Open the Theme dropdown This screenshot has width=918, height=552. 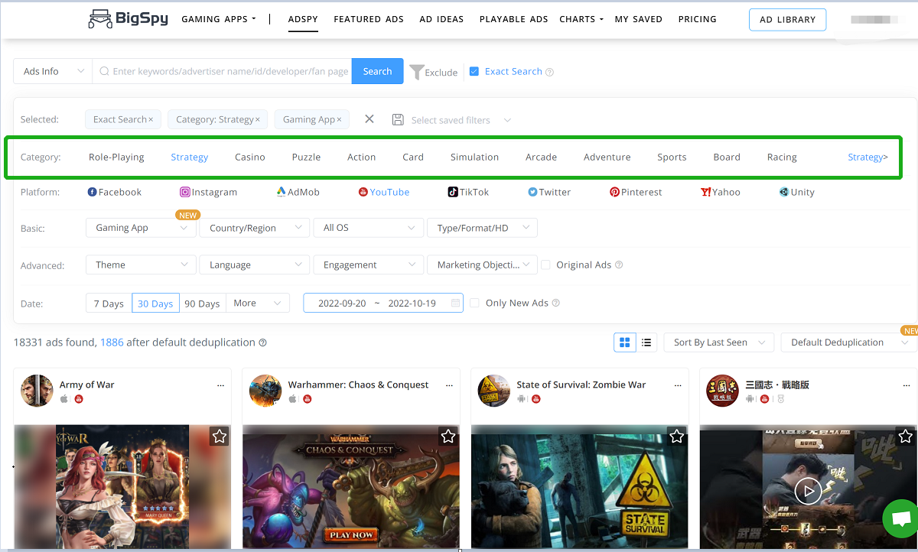(x=141, y=265)
